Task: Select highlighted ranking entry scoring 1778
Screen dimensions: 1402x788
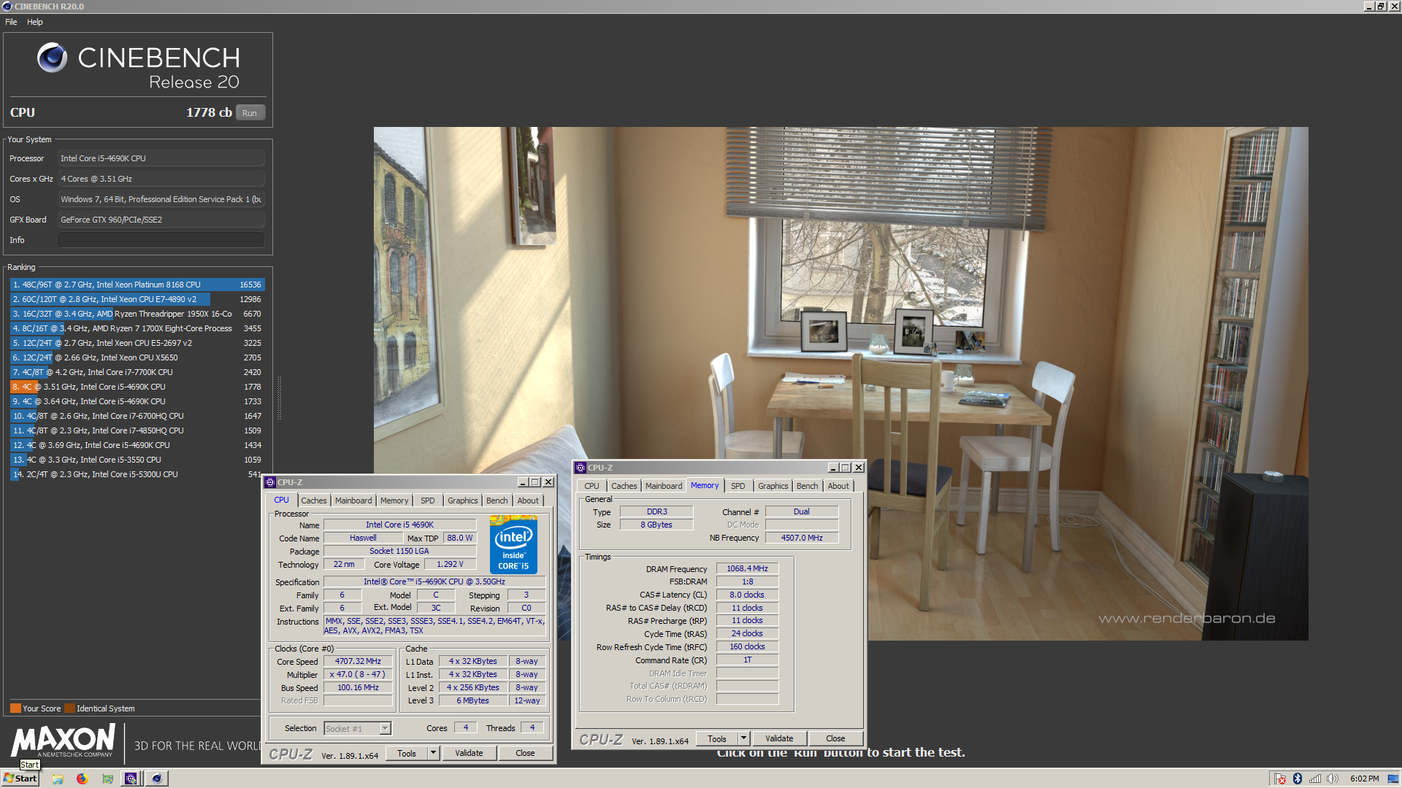Action: [137, 387]
